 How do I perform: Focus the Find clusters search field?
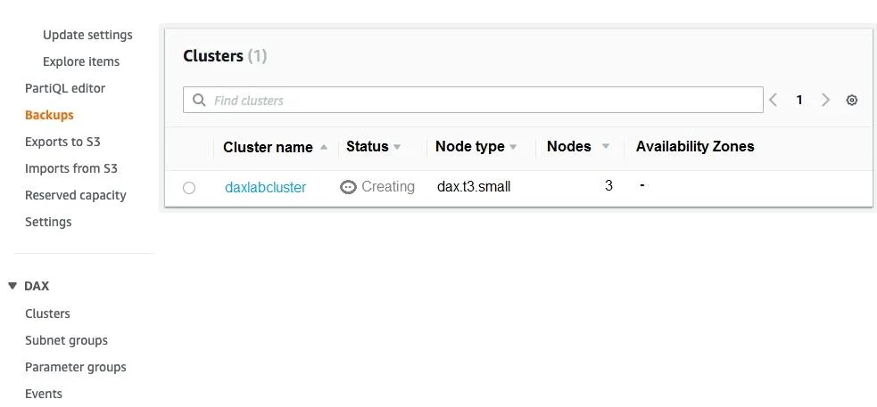473,100
